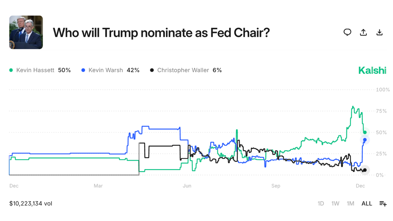Click the green Hassett endpoint dot on chart
This screenshot has width=393, height=221.
point(365,132)
